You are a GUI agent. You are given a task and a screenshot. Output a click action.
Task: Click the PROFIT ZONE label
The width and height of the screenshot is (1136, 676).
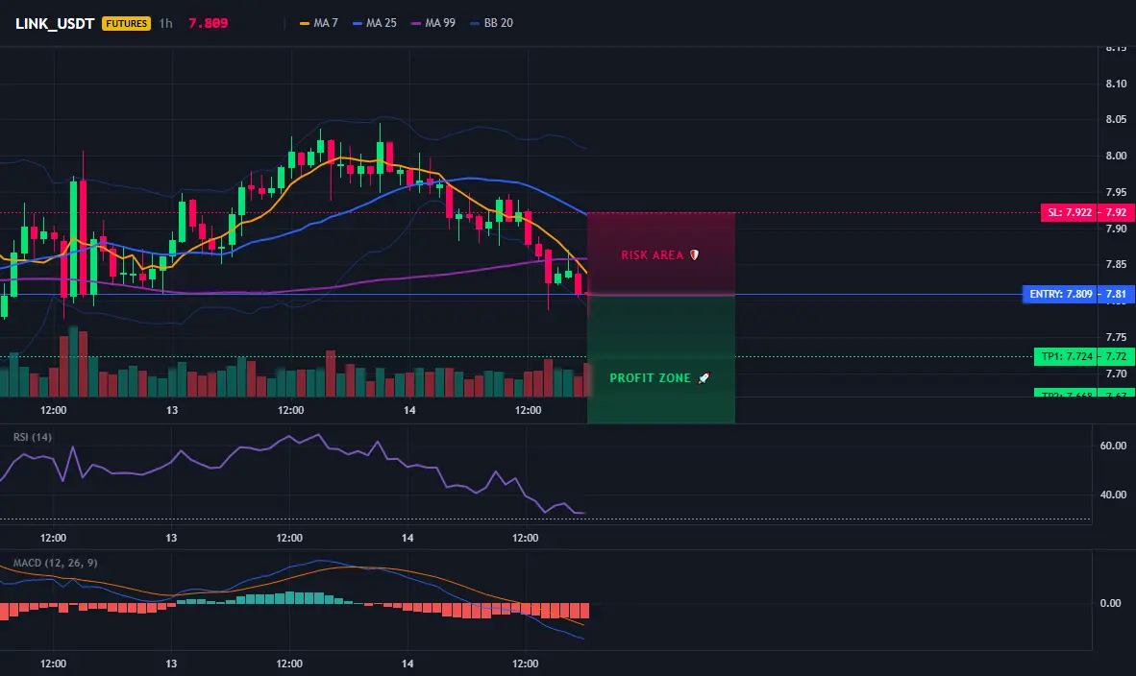click(x=650, y=377)
